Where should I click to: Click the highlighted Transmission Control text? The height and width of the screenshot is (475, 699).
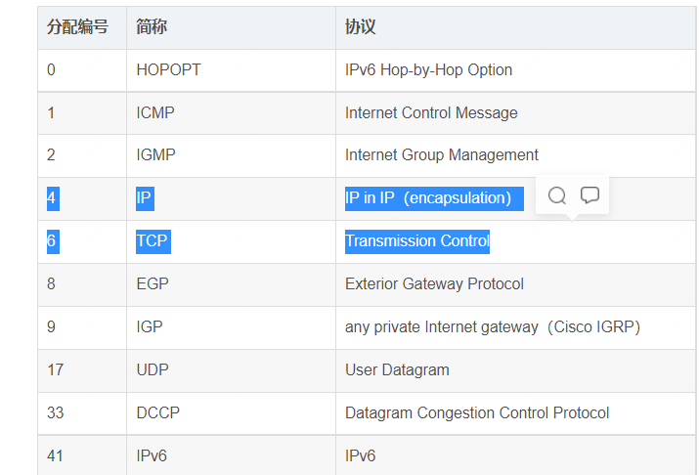[x=417, y=241]
